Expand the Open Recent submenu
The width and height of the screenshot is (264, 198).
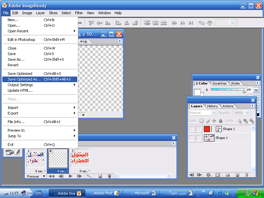click(x=40, y=31)
